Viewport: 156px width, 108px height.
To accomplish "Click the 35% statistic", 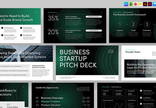I will tap(53, 18).
